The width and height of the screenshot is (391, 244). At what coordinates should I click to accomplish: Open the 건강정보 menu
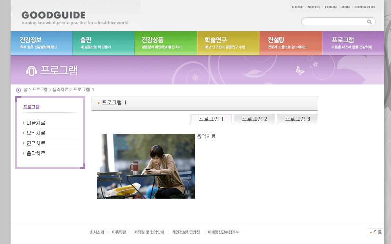click(x=41, y=43)
